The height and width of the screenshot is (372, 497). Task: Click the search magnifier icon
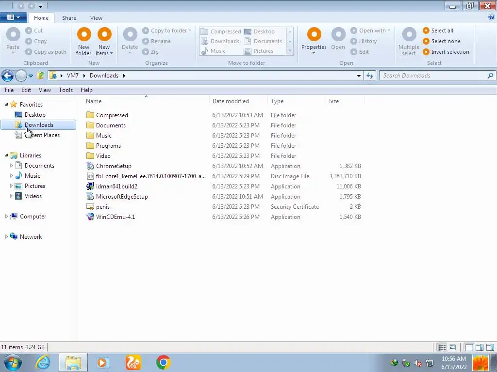(490, 76)
